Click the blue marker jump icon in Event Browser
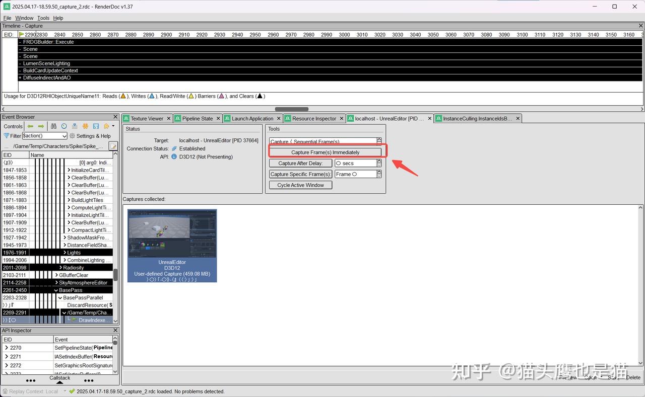The width and height of the screenshot is (645, 397). [75, 126]
